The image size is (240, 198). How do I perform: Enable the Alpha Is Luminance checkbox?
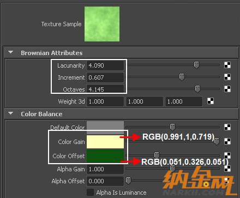tap(90, 193)
